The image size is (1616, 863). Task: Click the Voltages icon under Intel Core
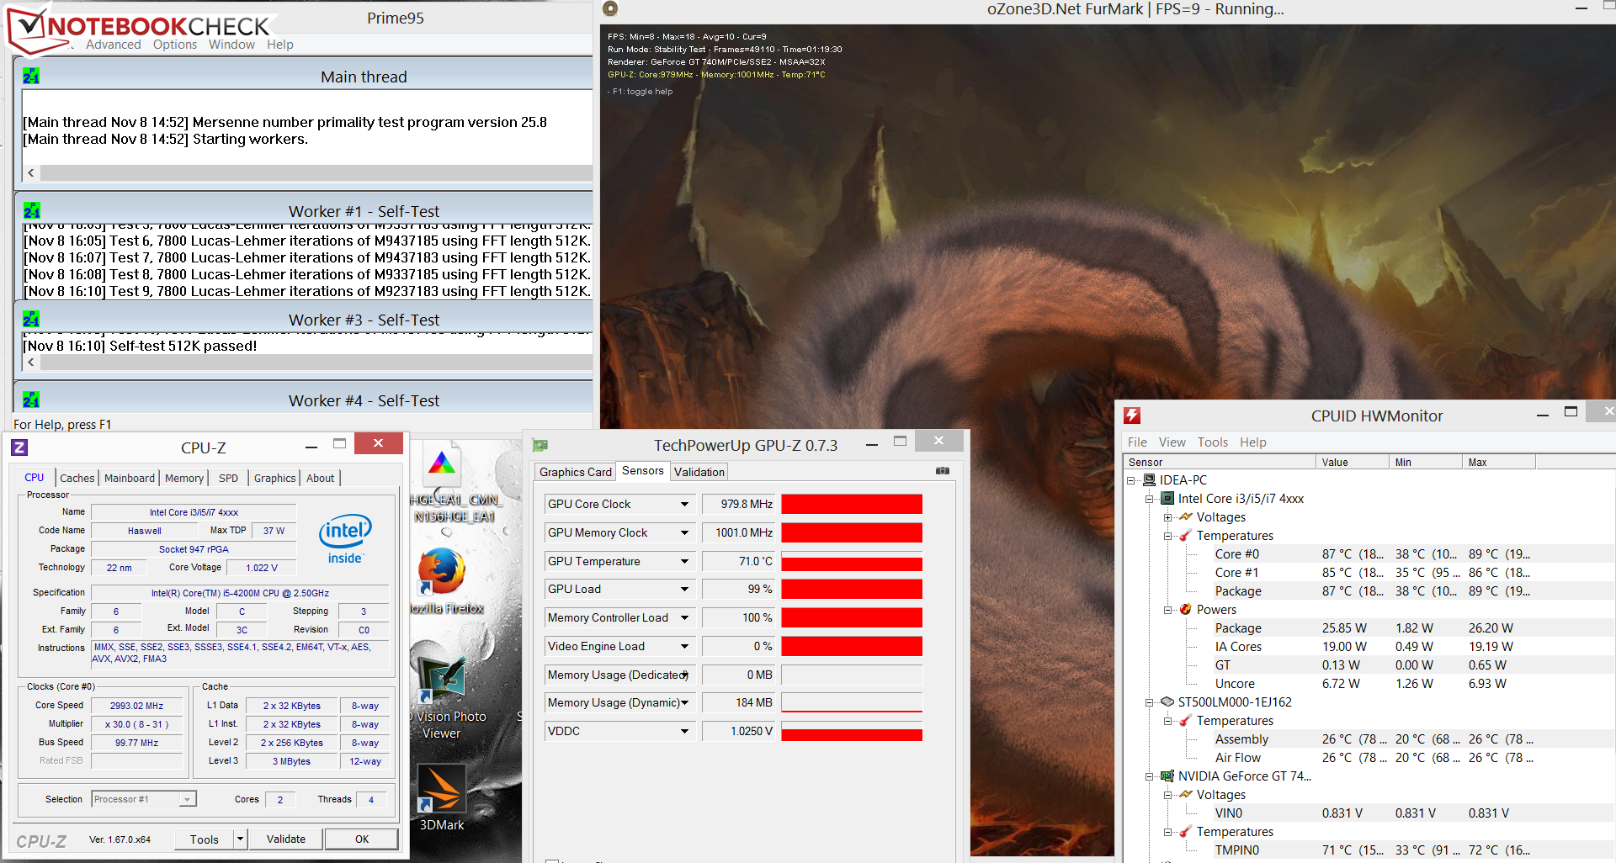(1186, 517)
